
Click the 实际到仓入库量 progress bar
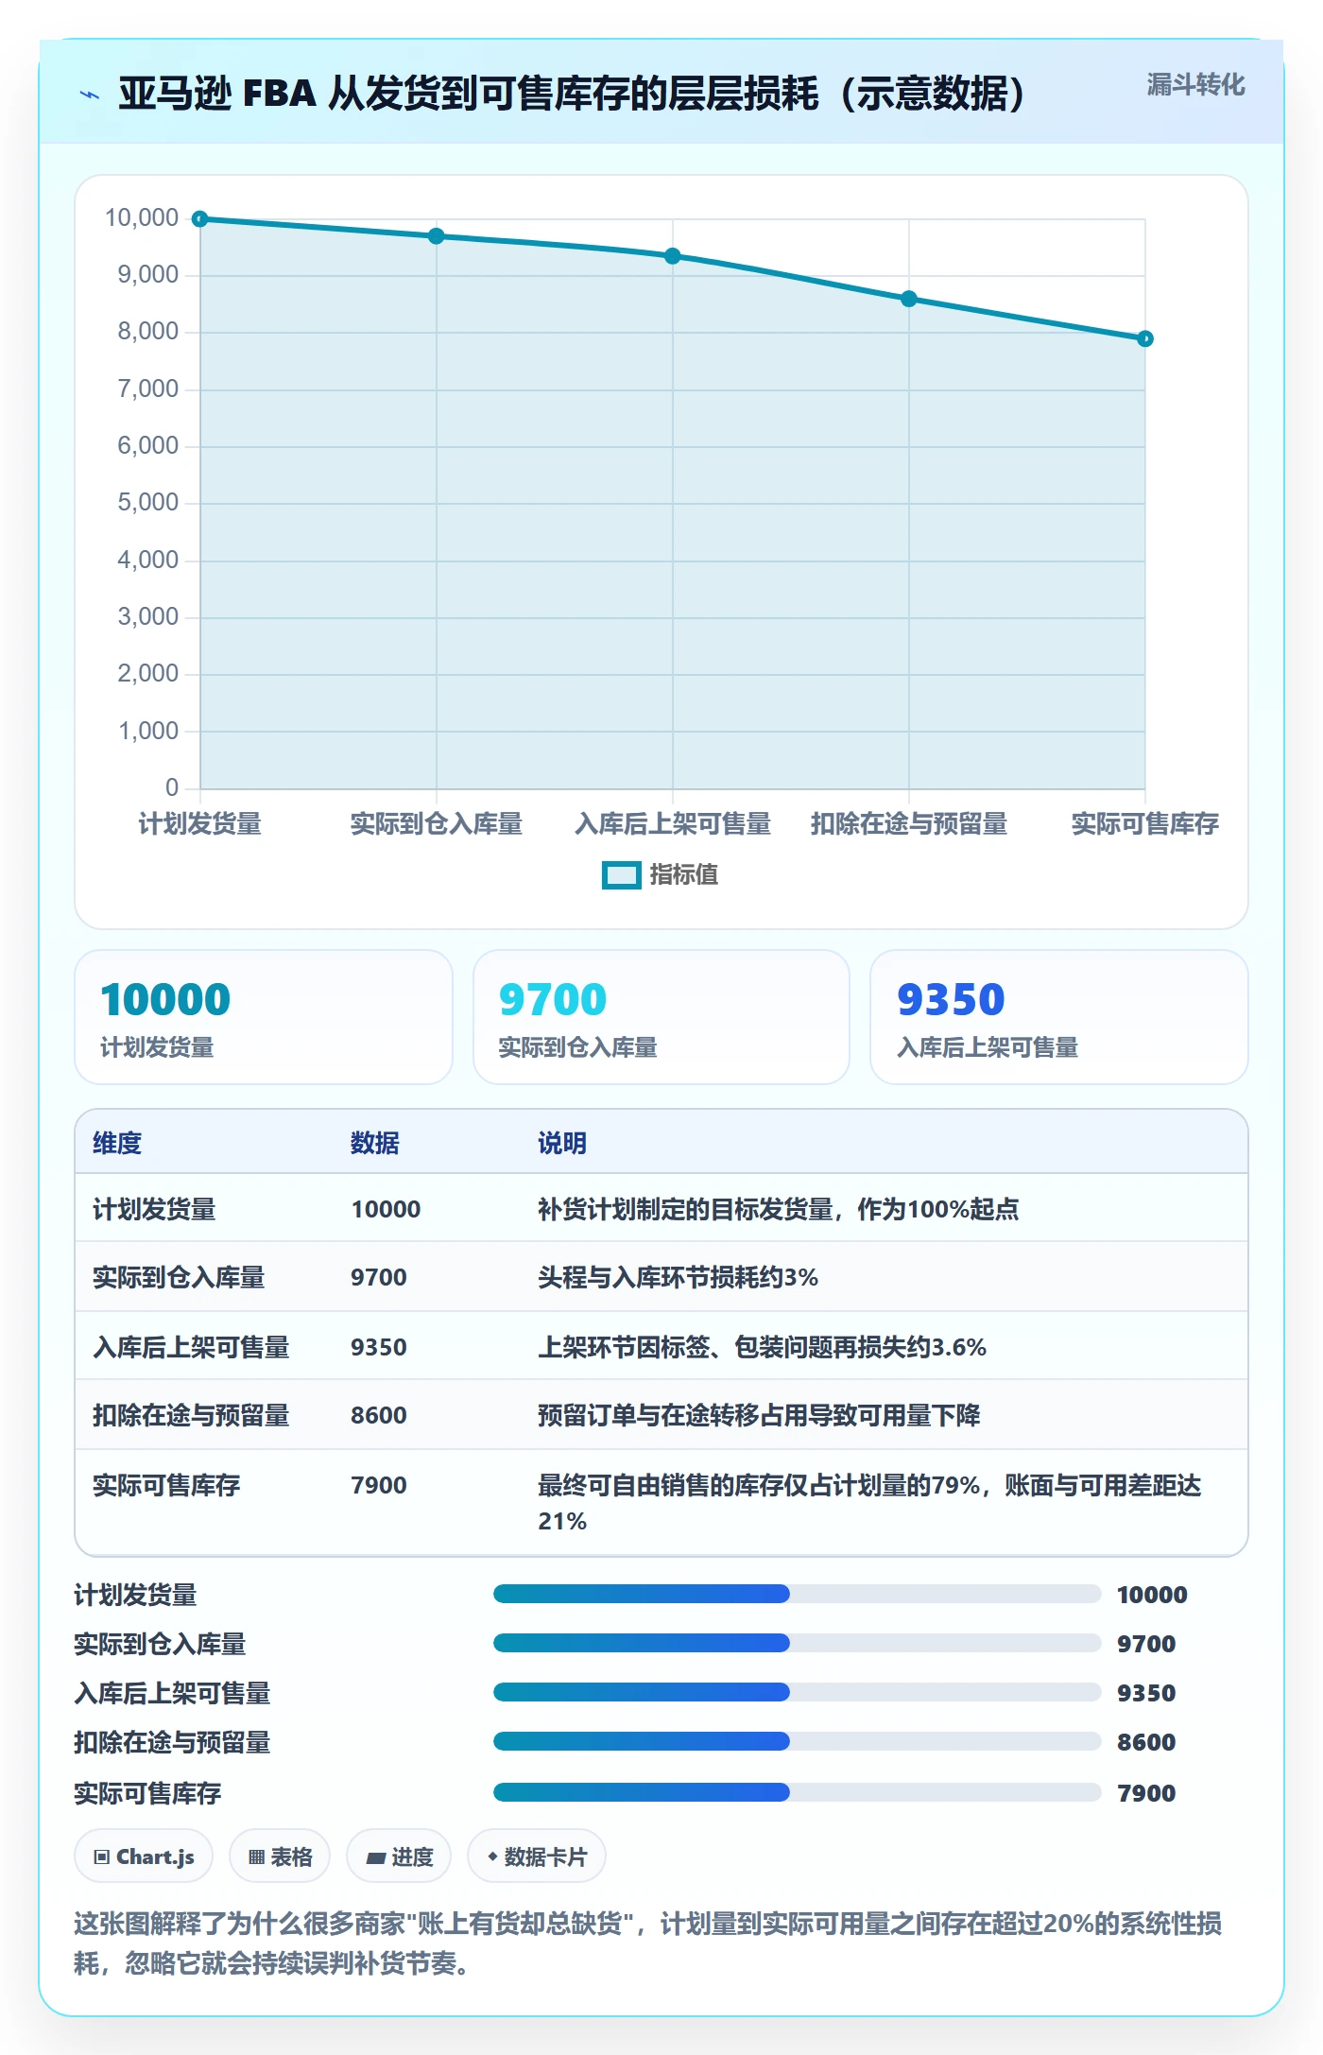click(x=797, y=1644)
